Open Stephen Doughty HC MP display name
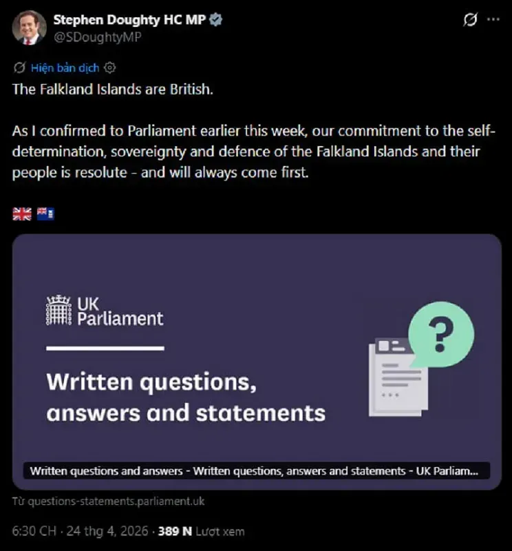 point(129,20)
